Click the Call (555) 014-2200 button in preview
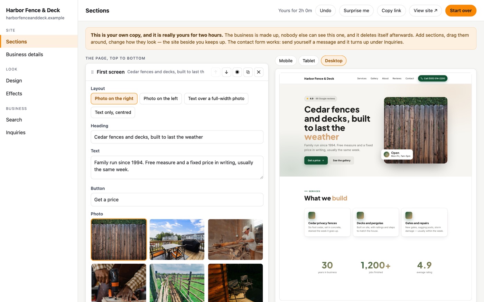The width and height of the screenshot is (484, 302). tap(432, 78)
